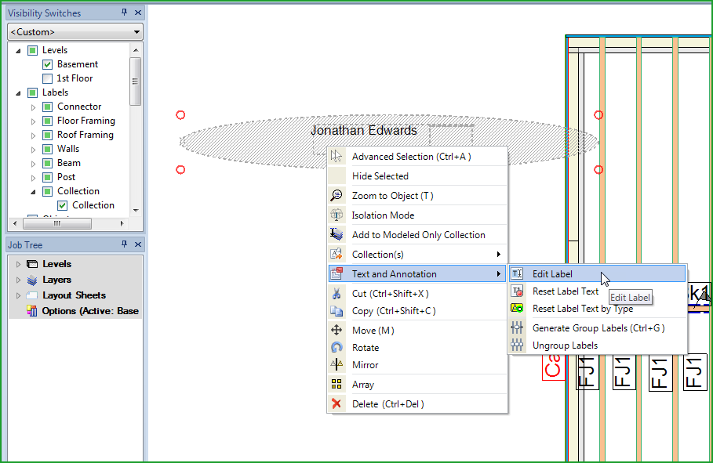Click scroll-down arrow in Visibility Switches
This screenshot has width=713, height=463.
click(136, 211)
